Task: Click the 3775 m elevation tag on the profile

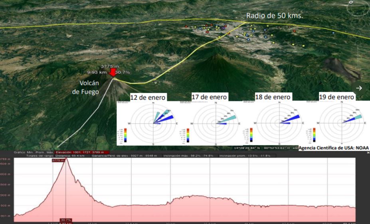Action: [59, 160]
